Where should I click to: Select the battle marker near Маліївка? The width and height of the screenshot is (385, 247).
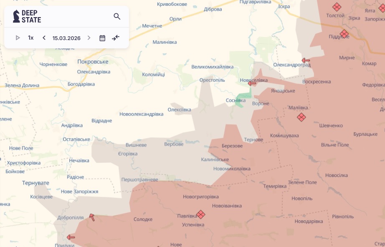click(x=301, y=117)
